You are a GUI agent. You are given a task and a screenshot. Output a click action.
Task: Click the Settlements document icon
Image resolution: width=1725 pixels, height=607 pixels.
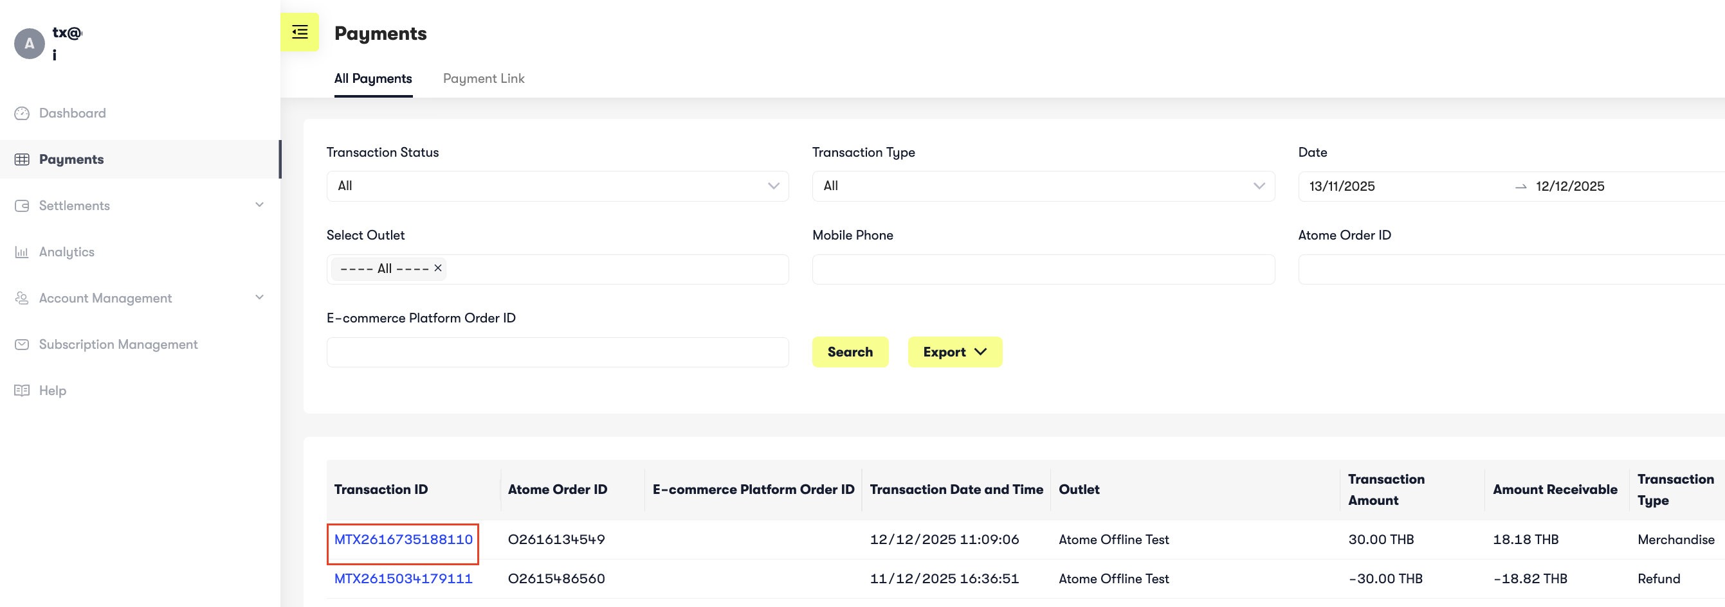[22, 206]
